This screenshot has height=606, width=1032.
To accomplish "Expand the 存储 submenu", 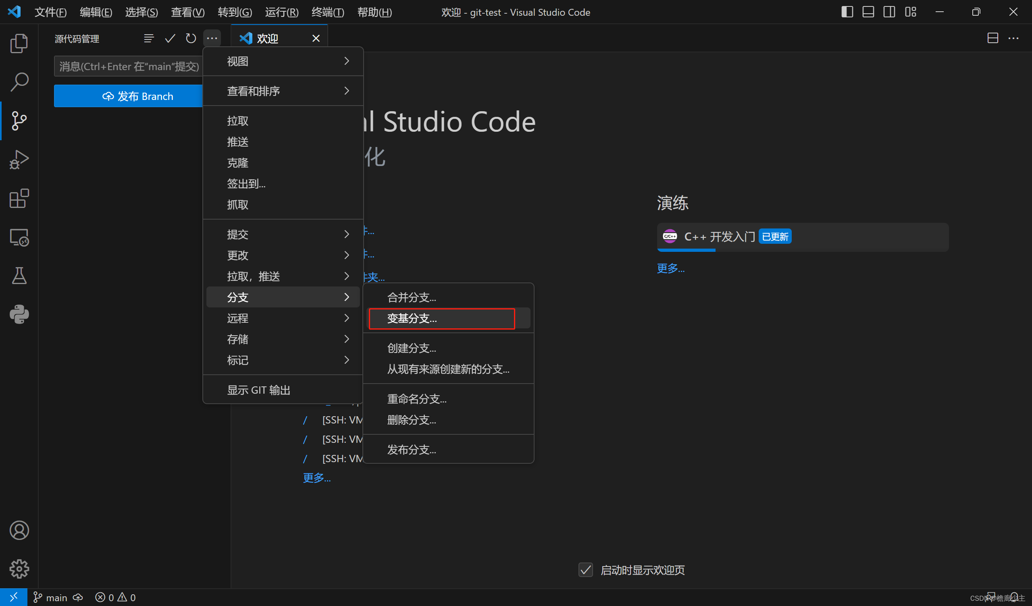I will (283, 339).
